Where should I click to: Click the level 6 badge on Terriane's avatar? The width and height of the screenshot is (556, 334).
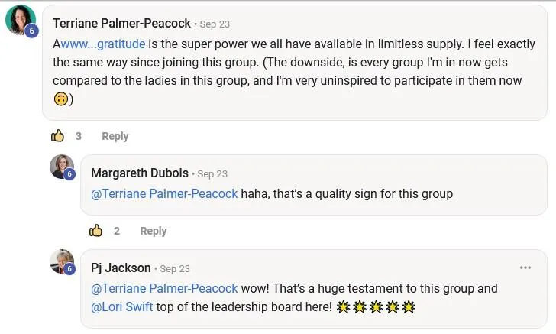pos(31,31)
